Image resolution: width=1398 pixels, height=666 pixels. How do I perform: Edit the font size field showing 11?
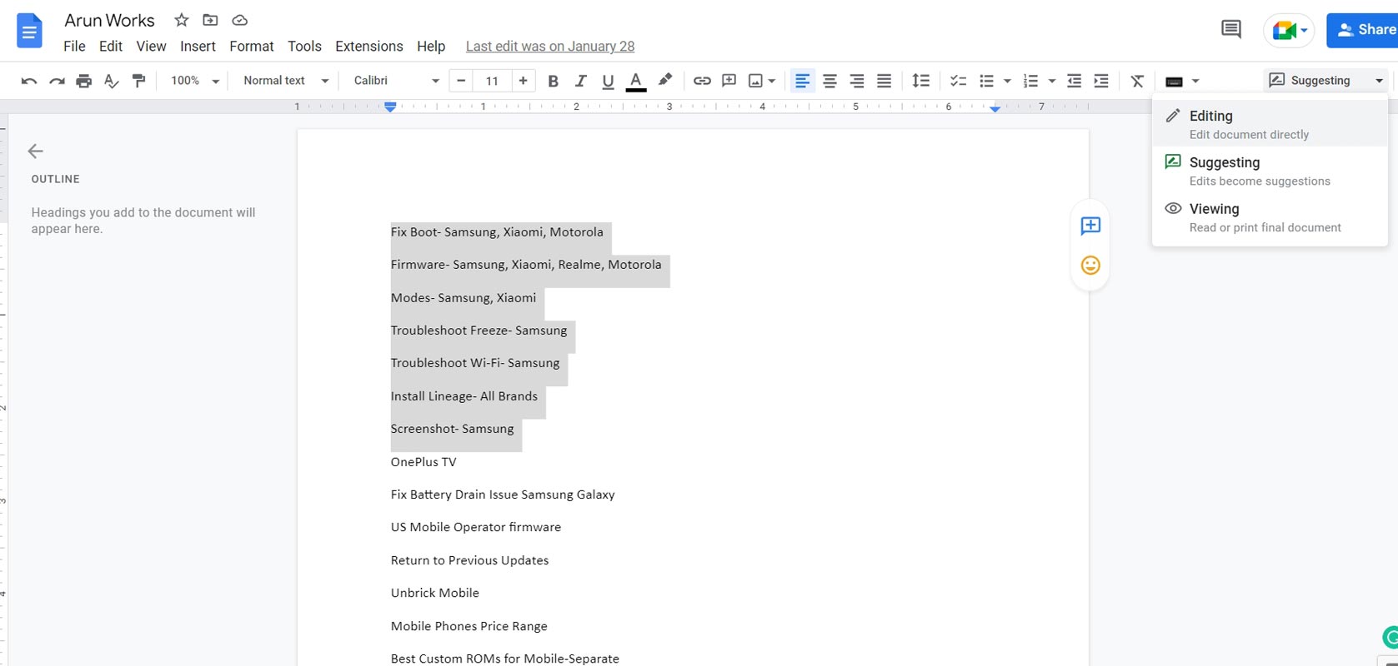492,81
